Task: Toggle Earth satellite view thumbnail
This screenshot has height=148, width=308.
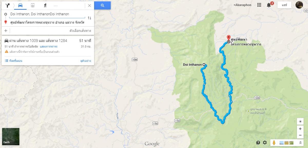Action: tap(11, 136)
